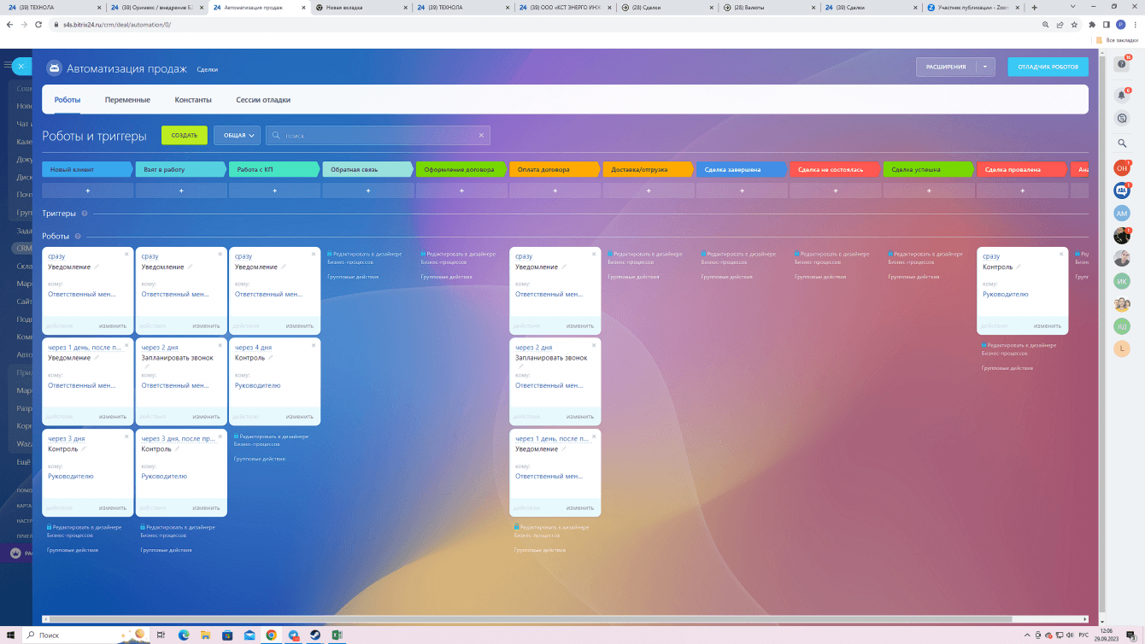Add a robot to the Работа с КП stage
The image size is (1145, 644).
275,190
